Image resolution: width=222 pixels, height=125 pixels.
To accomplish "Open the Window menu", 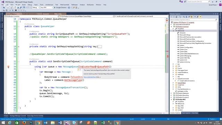I will pos(99,5).
